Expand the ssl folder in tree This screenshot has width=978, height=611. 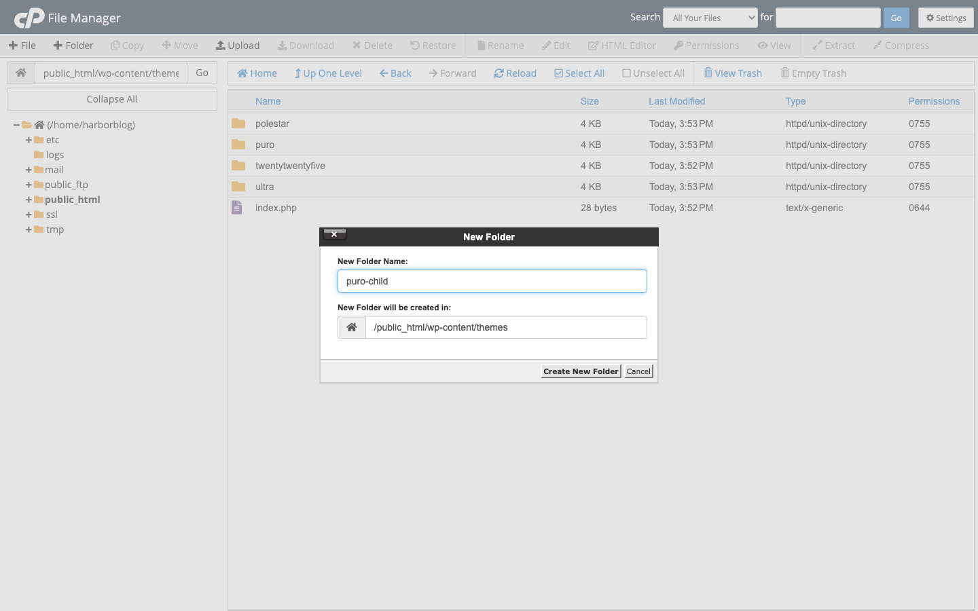pos(29,215)
